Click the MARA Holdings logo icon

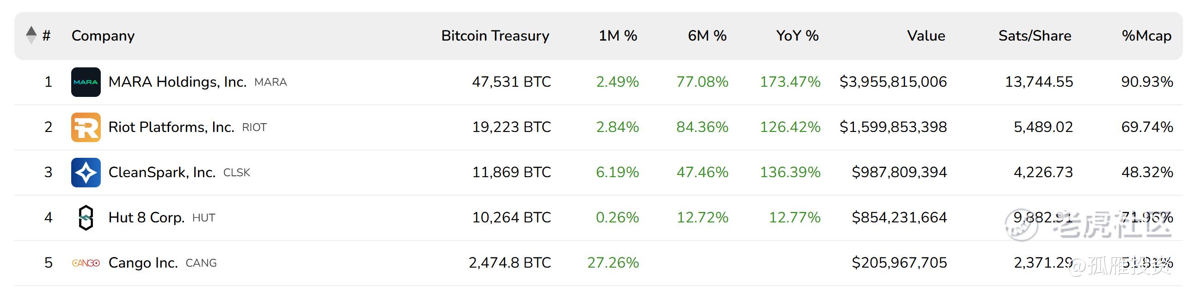point(86,82)
